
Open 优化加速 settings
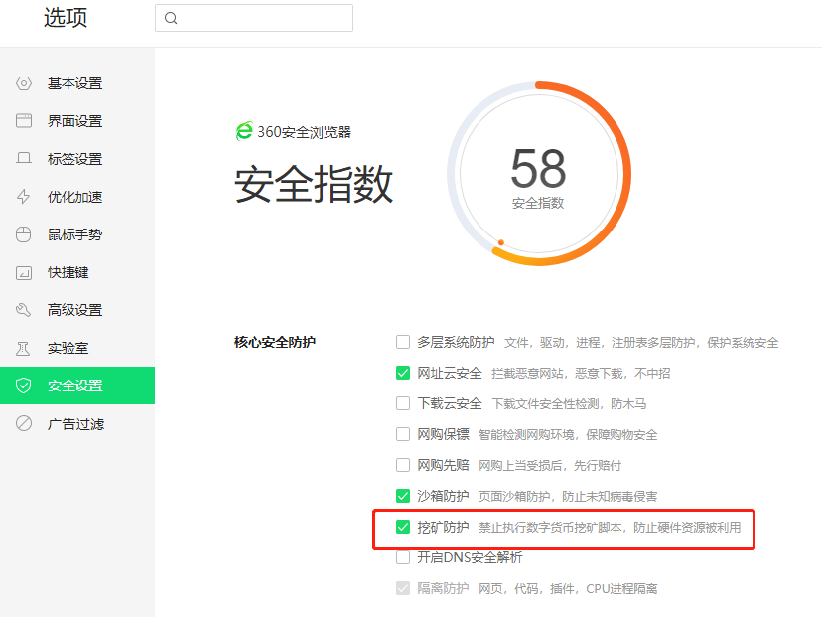[77, 197]
